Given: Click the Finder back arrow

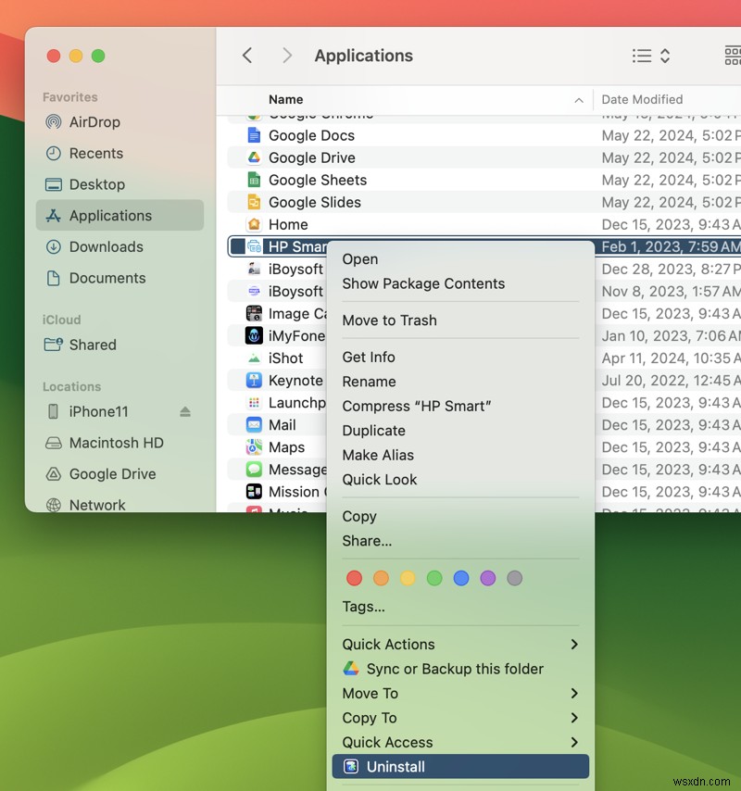Looking at the screenshot, I should (247, 56).
